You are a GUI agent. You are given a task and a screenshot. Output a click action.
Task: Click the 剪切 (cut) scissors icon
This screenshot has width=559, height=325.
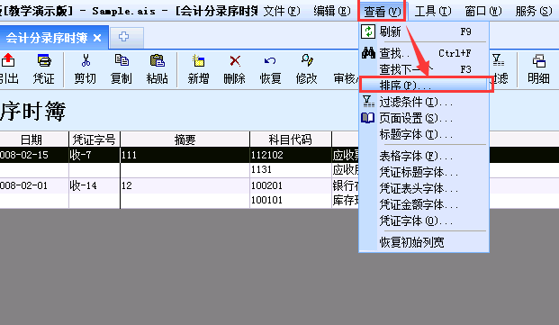(86, 61)
